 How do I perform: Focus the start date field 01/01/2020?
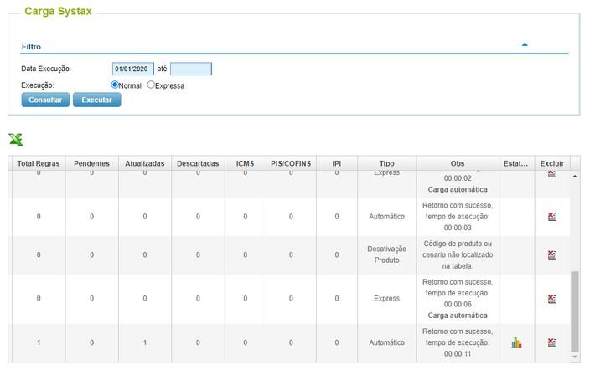point(132,69)
